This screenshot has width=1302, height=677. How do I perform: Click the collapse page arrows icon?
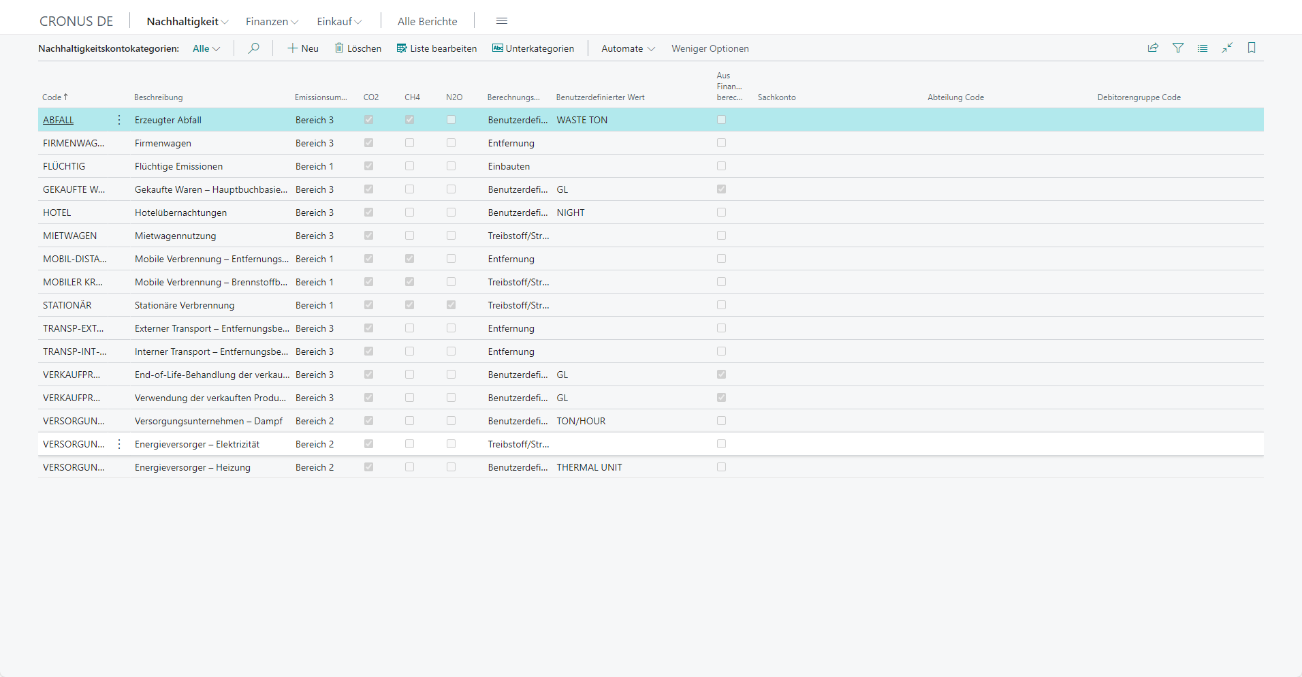[x=1227, y=48]
